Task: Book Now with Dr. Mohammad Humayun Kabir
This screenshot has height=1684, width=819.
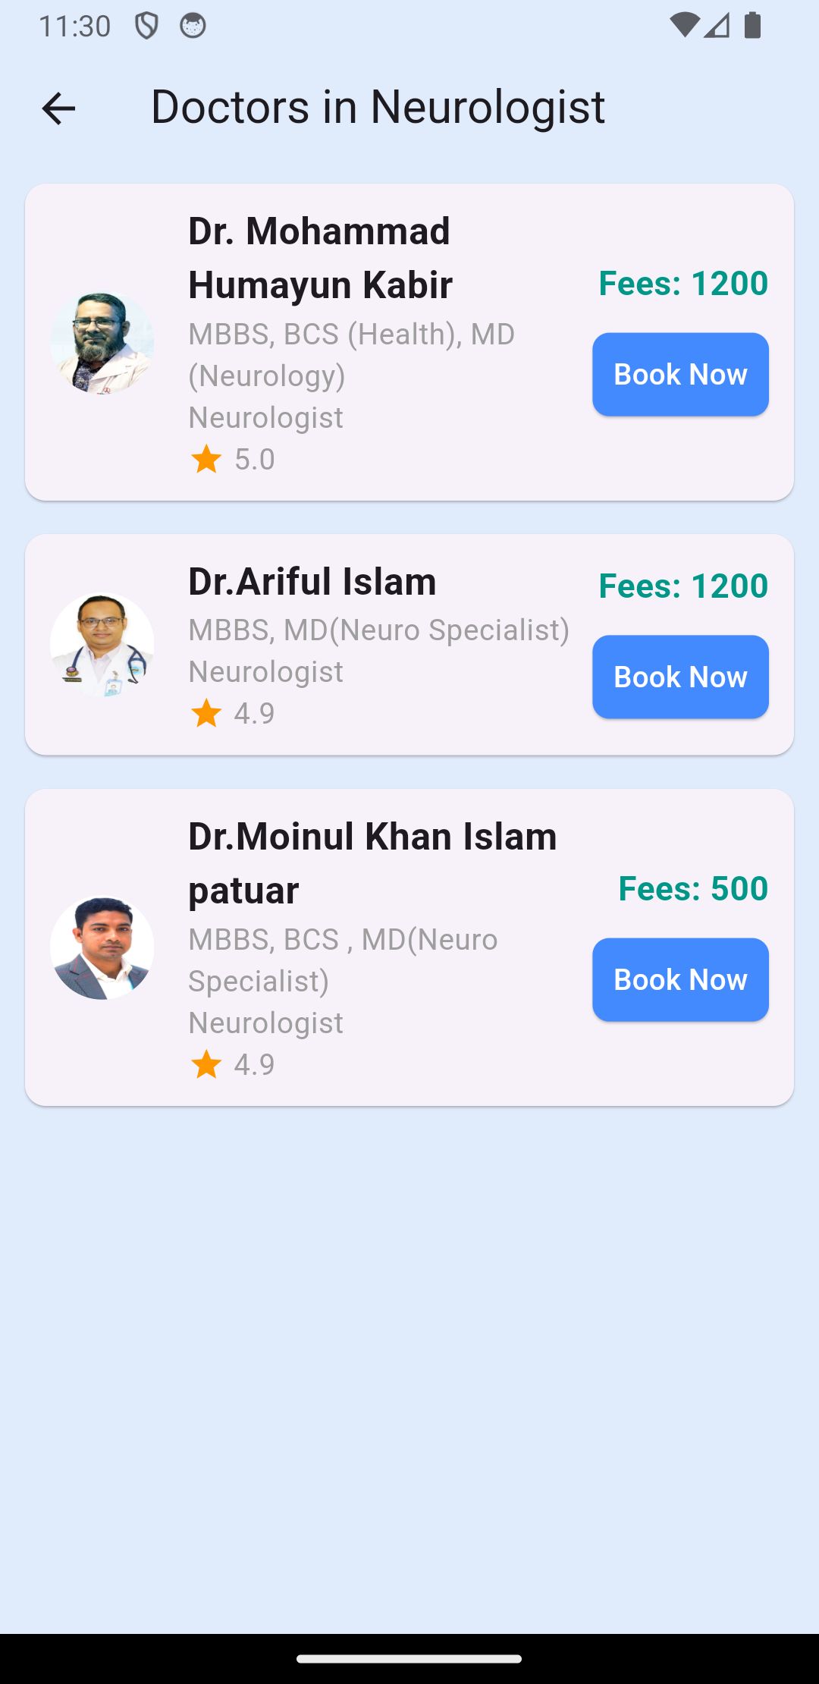Action: coord(680,375)
